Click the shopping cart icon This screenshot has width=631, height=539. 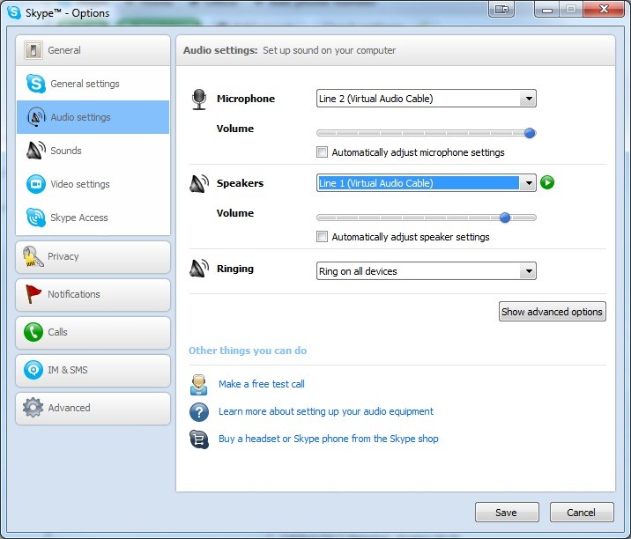199,439
